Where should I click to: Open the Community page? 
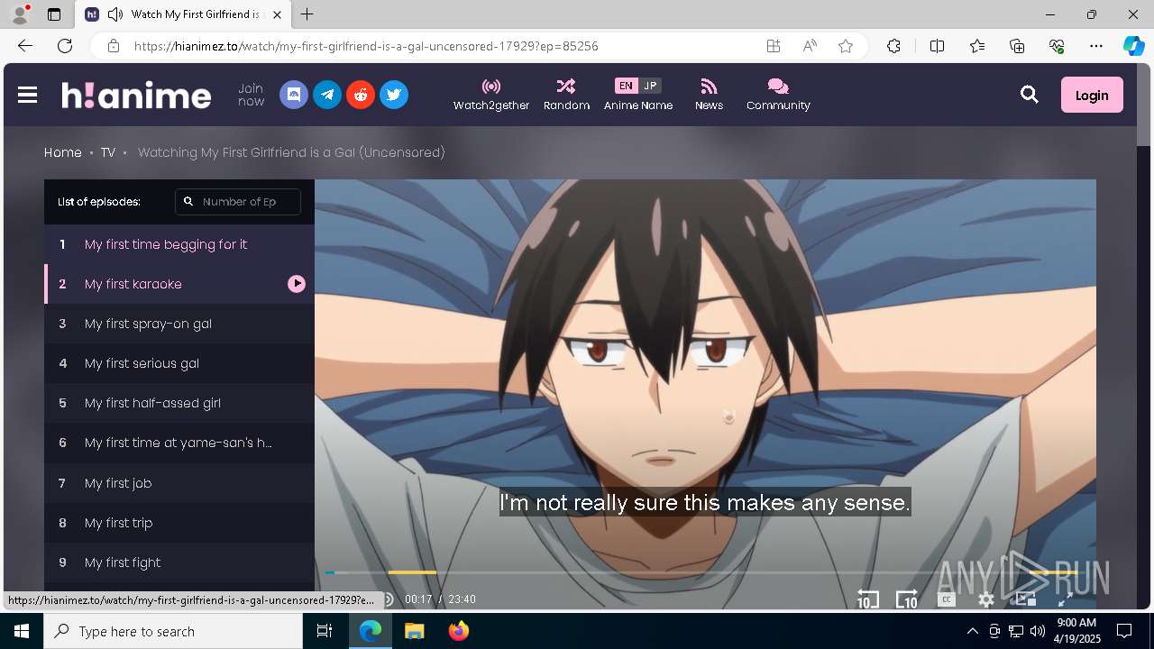778,95
